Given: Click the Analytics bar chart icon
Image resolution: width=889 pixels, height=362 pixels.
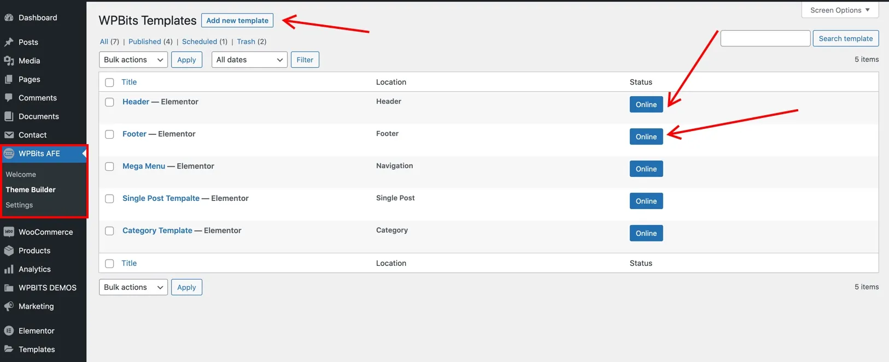Looking at the screenshot, I should pyautogui.click(x=9, y=269).
